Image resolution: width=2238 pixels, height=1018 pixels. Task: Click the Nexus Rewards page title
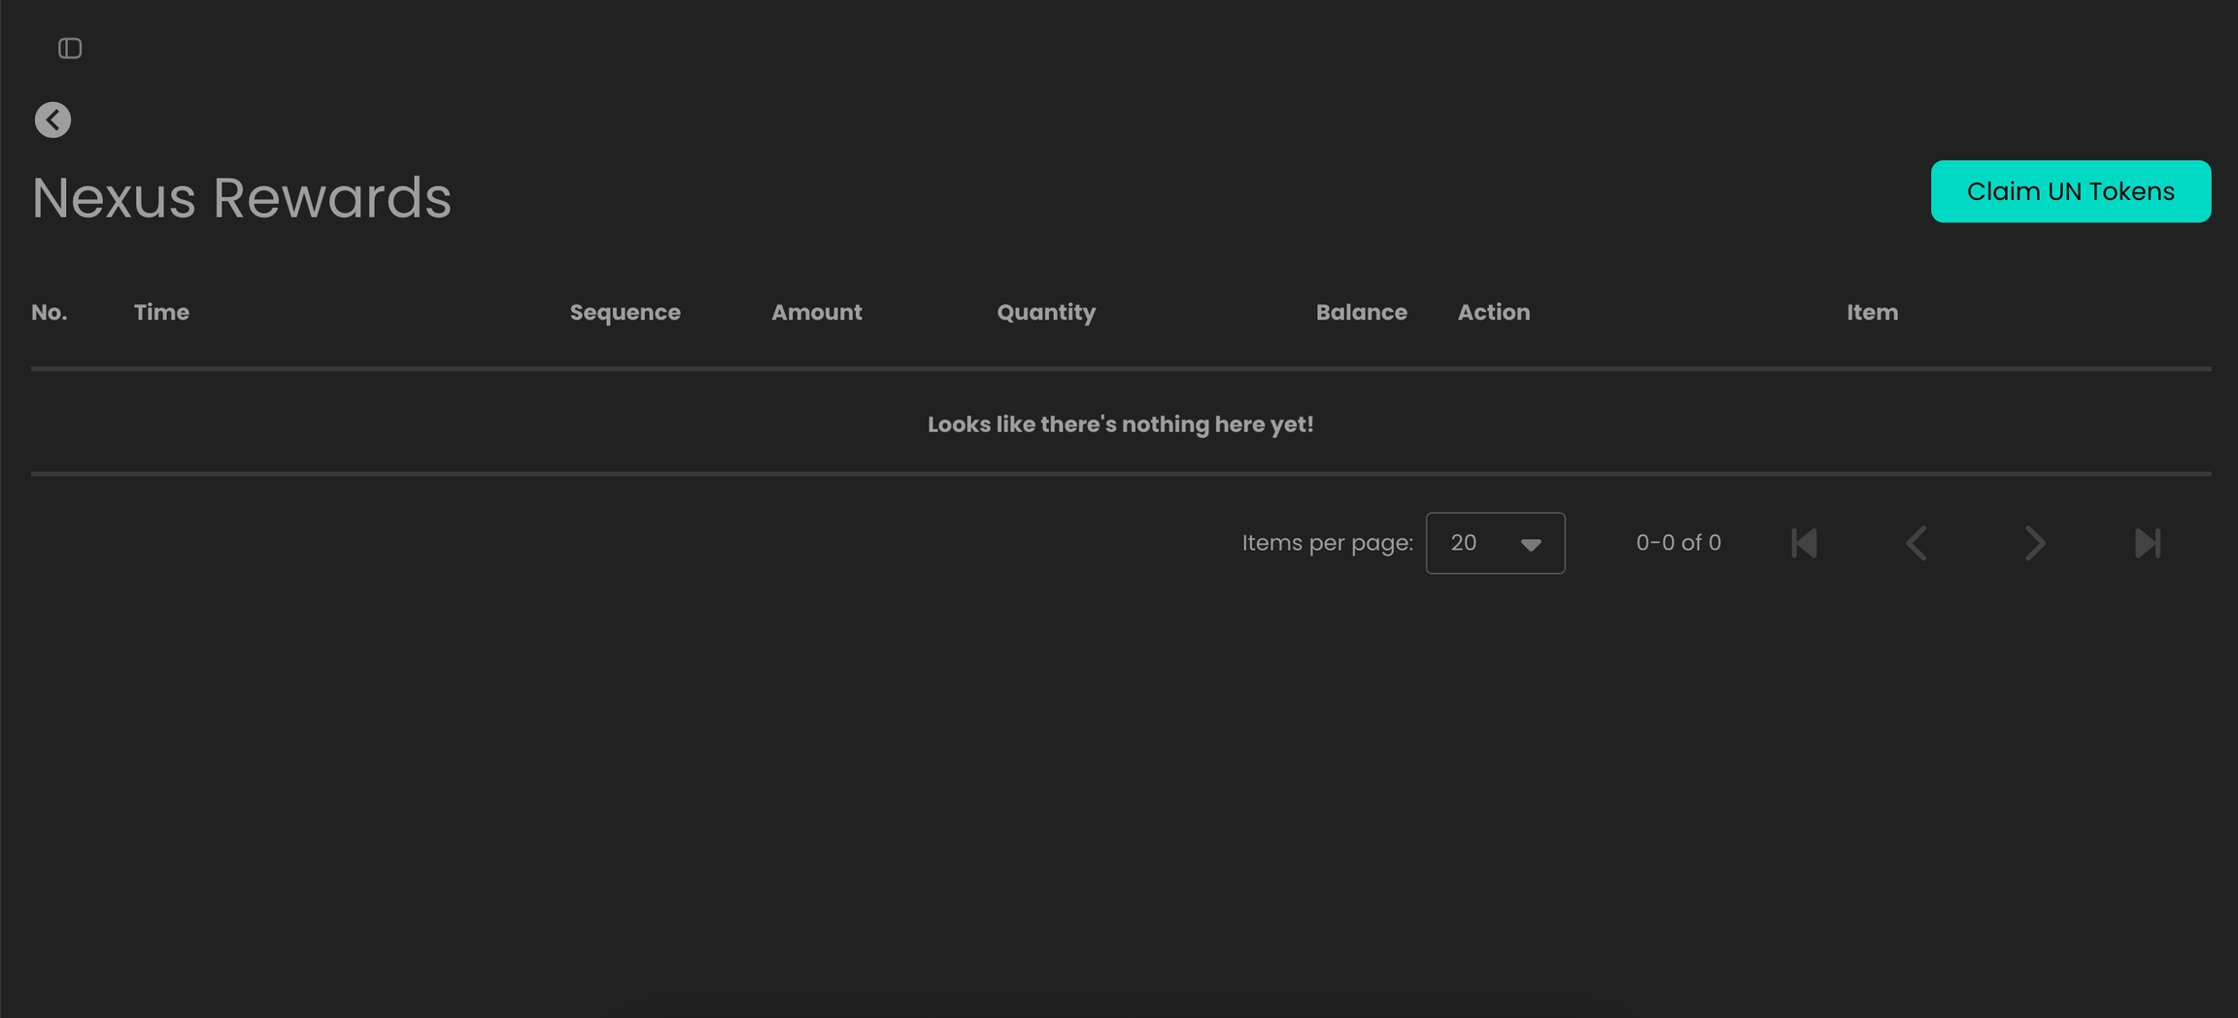click(x=242, y=198)
